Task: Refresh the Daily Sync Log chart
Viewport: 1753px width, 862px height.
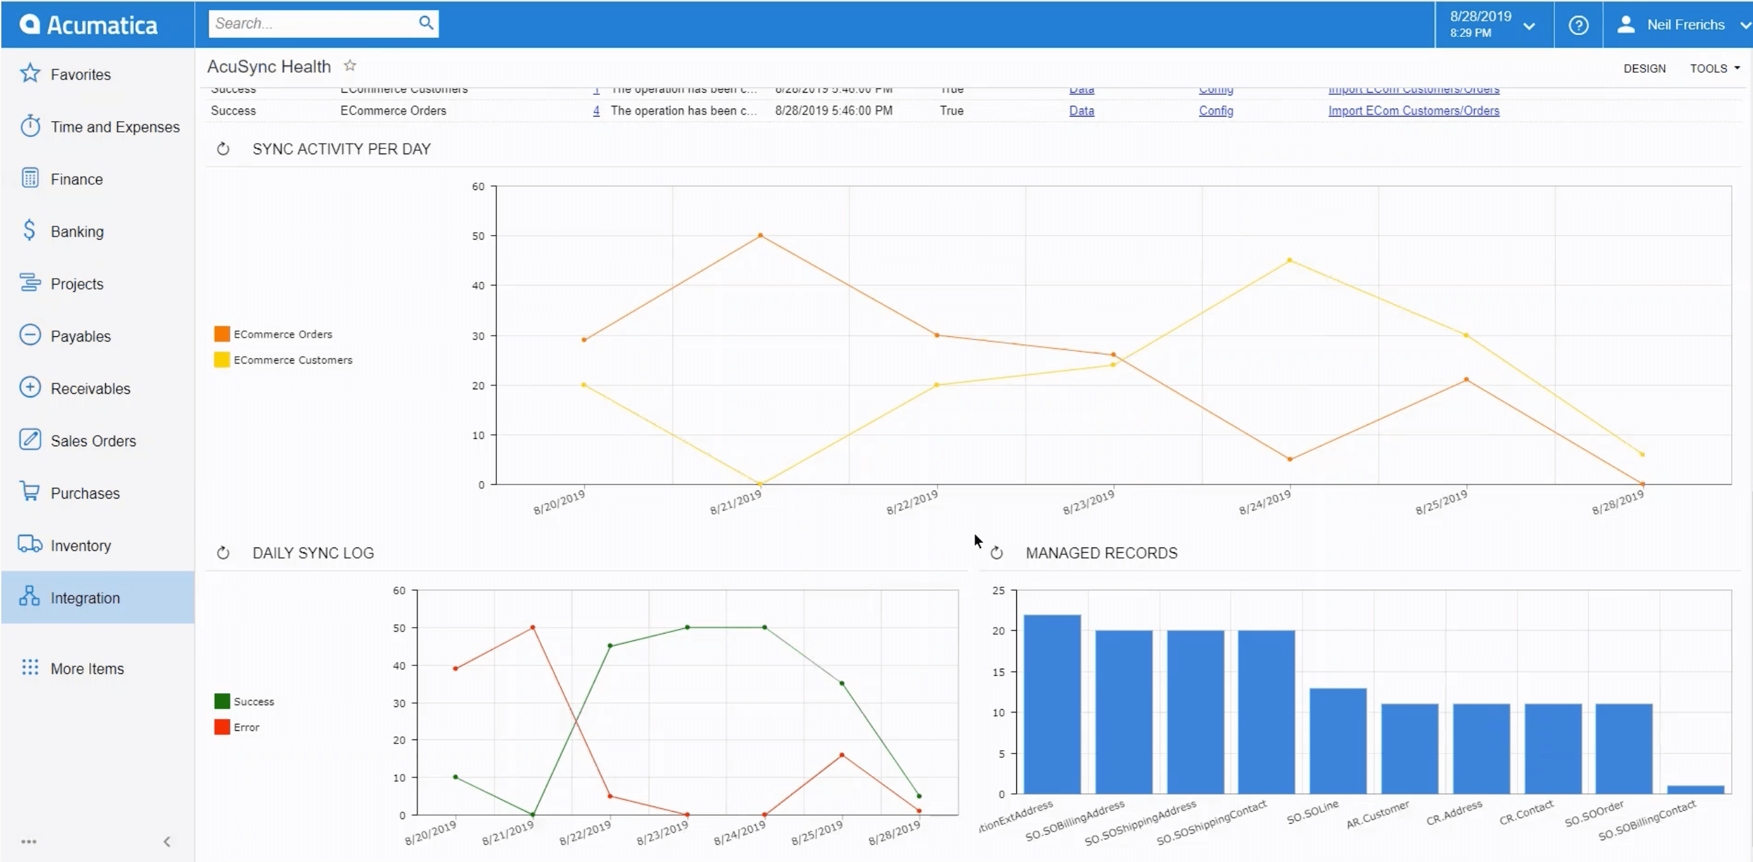Action: [223, 553]
